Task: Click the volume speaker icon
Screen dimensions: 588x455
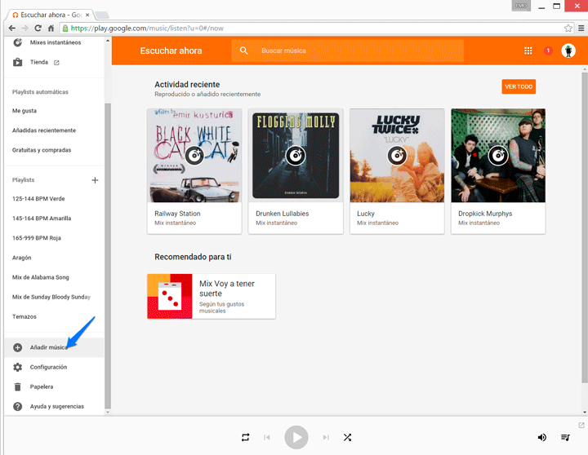Action: pyautogui.click(x=542, y=437)
